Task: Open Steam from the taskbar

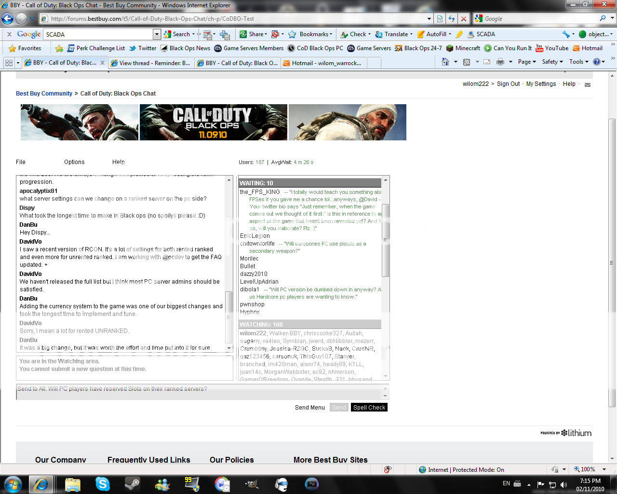Action: tap(132, 484)
